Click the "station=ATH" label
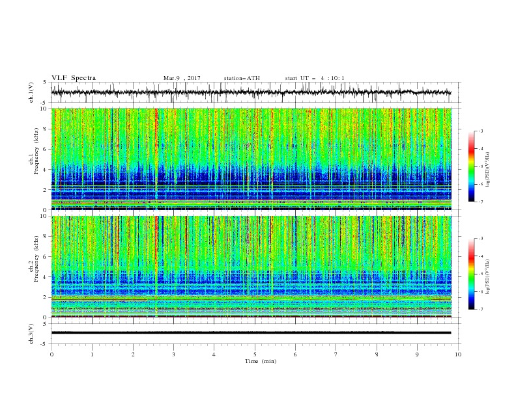The height and width of the screenshot is (398, 516). click(242, 78)
